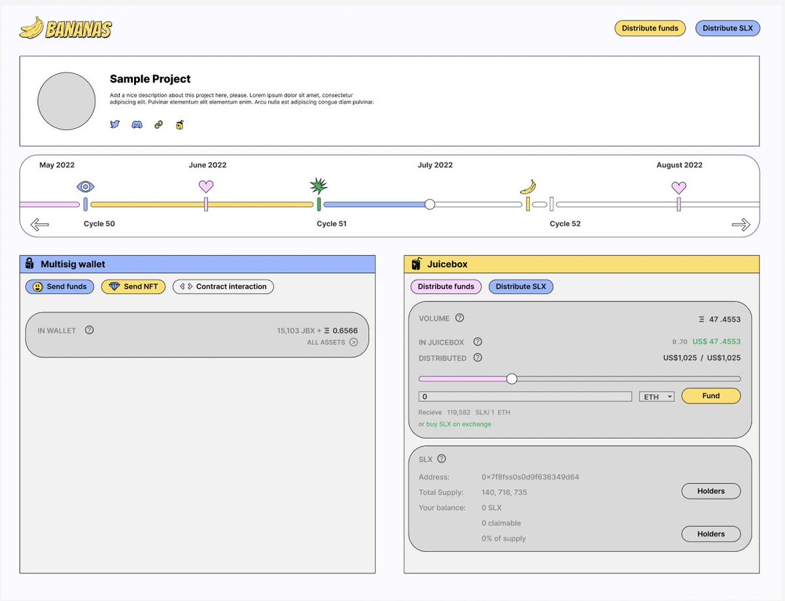
Task: Open the project's Discord icon
Action: (x=137, y=124)
